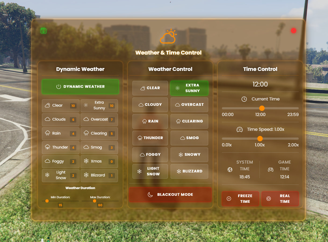Click the Time Speed slider handle

click(260, 139)
